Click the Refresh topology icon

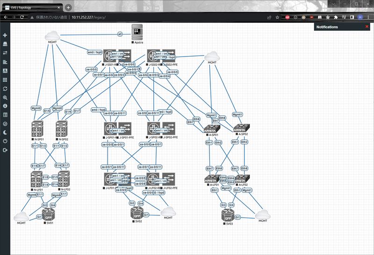click(x=5, y=89)
